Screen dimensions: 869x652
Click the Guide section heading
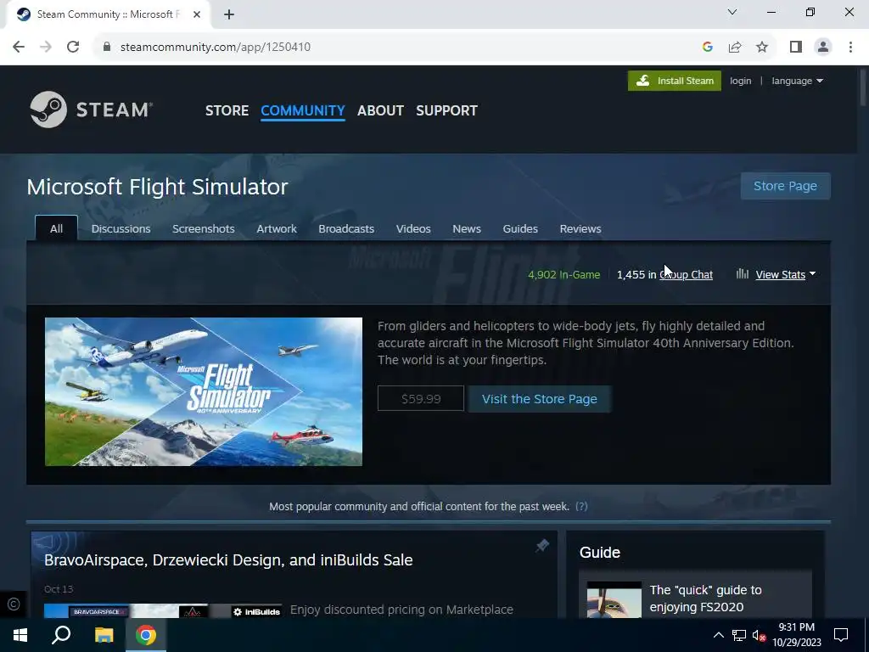(x=600, y=552)
